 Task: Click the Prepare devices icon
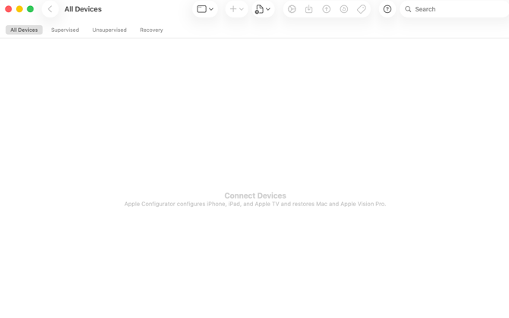click(292, 9)
